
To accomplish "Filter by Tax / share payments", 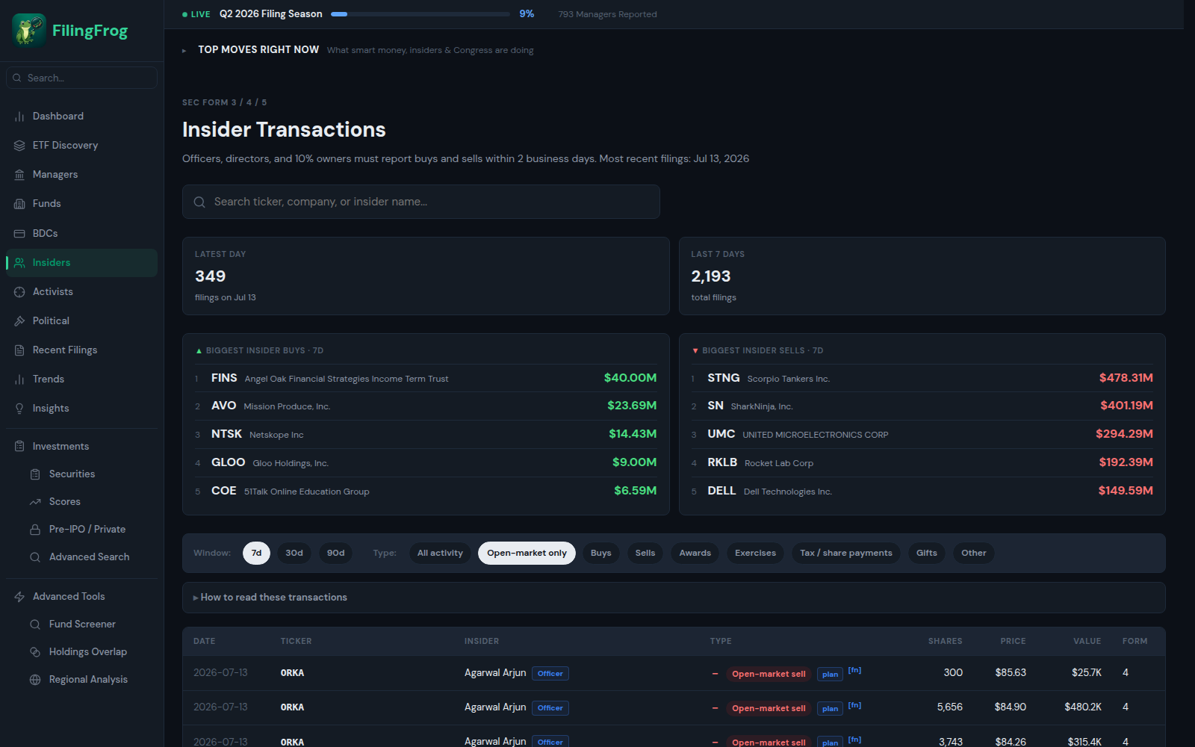I will [846, 553].
